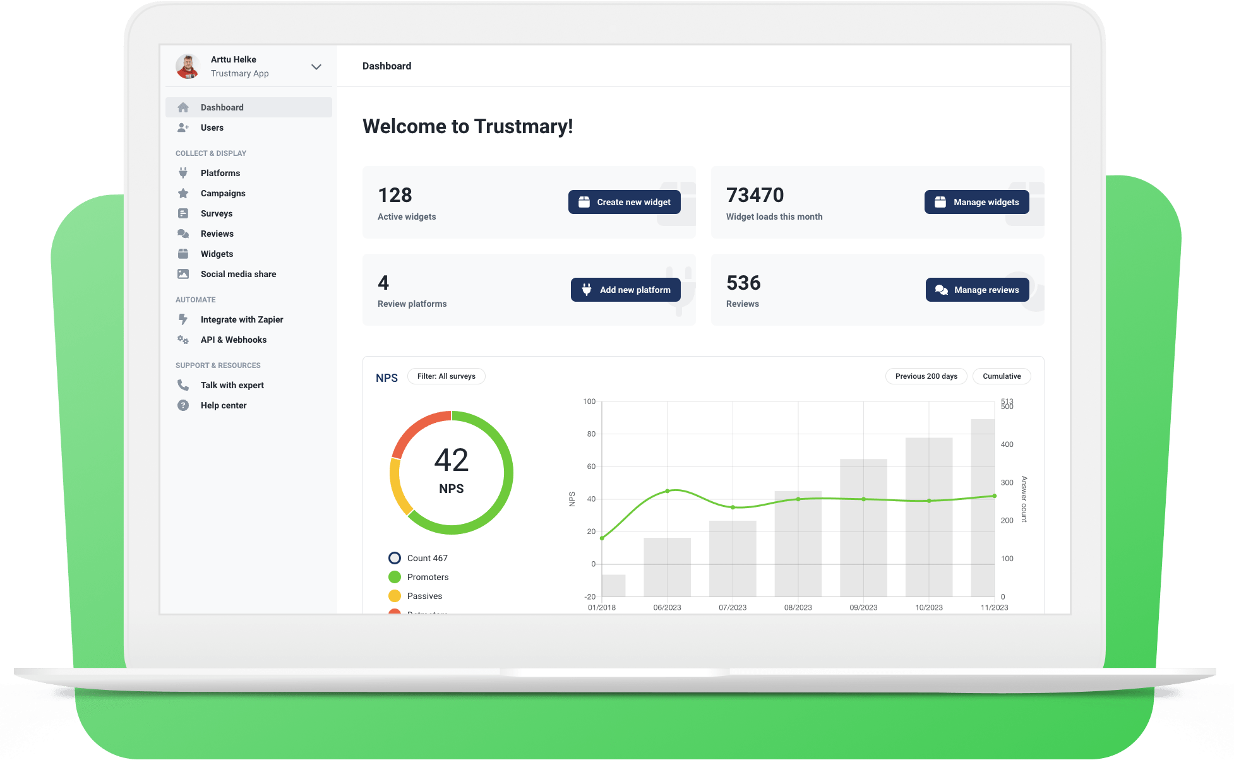Screen dimensions: 1234x760
Task: Open the Previous 200 days selector
Action: tap(926, 376)
